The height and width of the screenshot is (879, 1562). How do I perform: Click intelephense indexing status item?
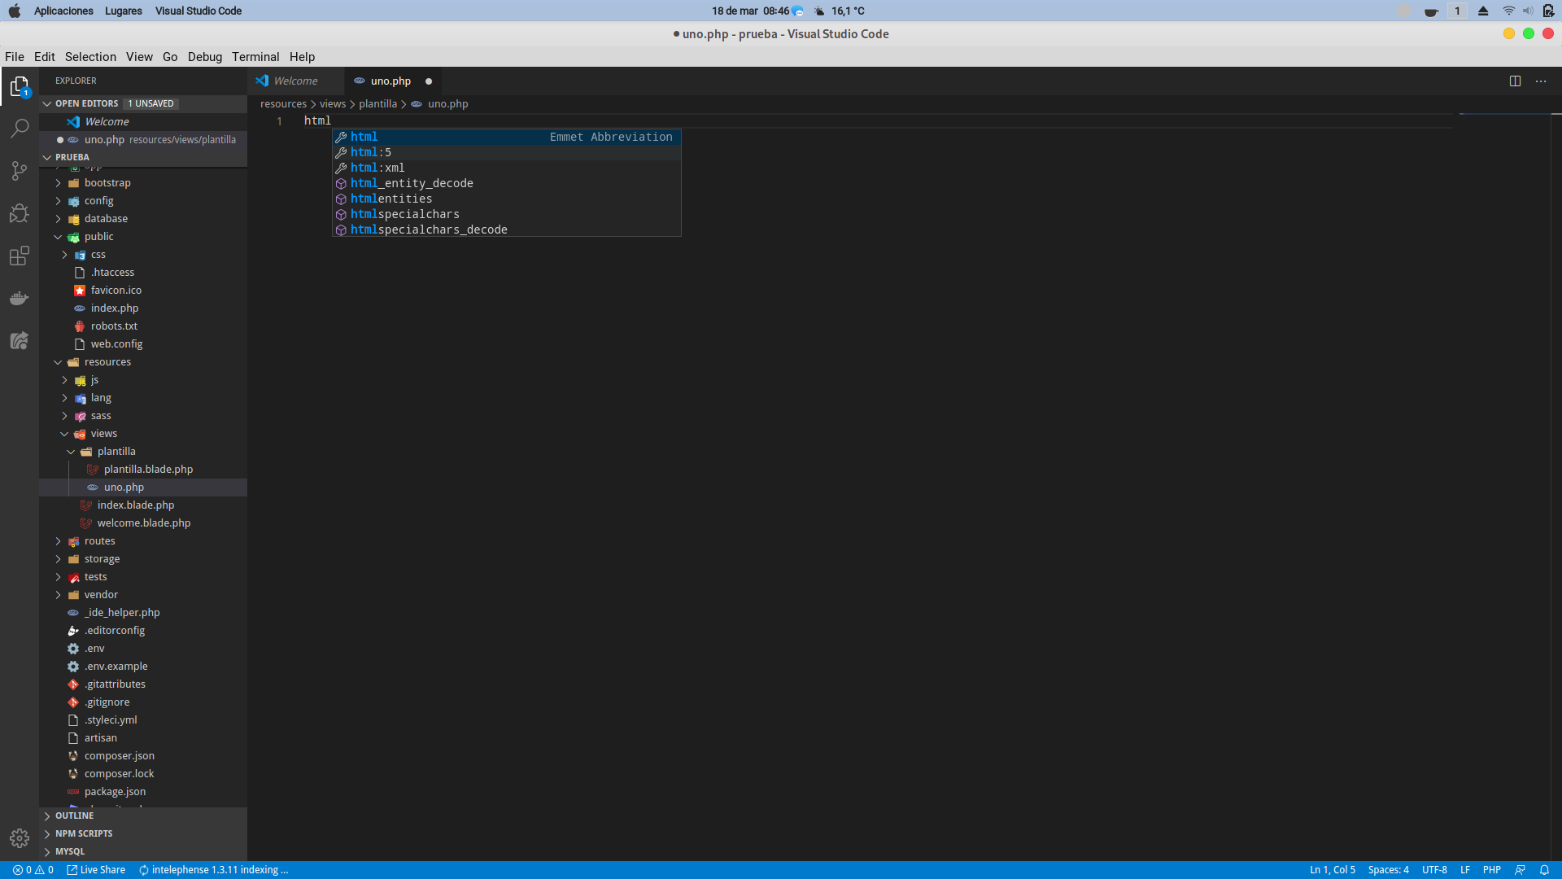point(213,870)
